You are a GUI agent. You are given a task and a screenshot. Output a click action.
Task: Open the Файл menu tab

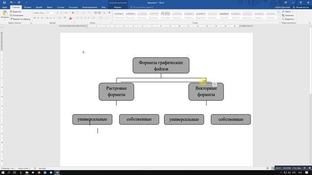[5, 7]
